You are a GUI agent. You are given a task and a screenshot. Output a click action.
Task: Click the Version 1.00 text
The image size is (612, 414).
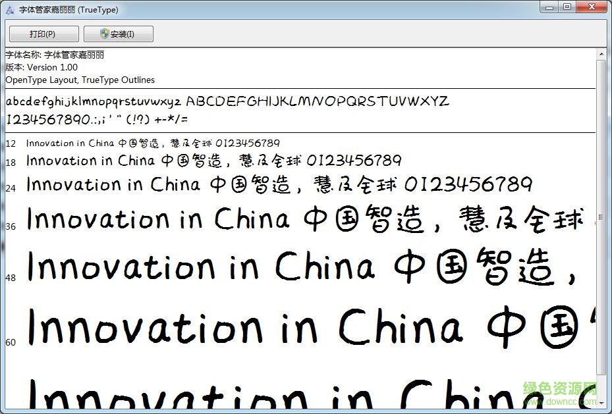pyautogui.click(x=52, y=67)
